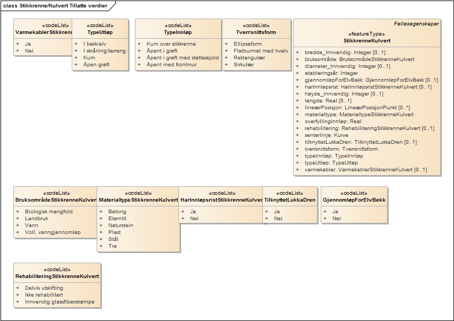Select the RehabiliteringStikkrenneKulvert codeList header

[x=57, y=276]
